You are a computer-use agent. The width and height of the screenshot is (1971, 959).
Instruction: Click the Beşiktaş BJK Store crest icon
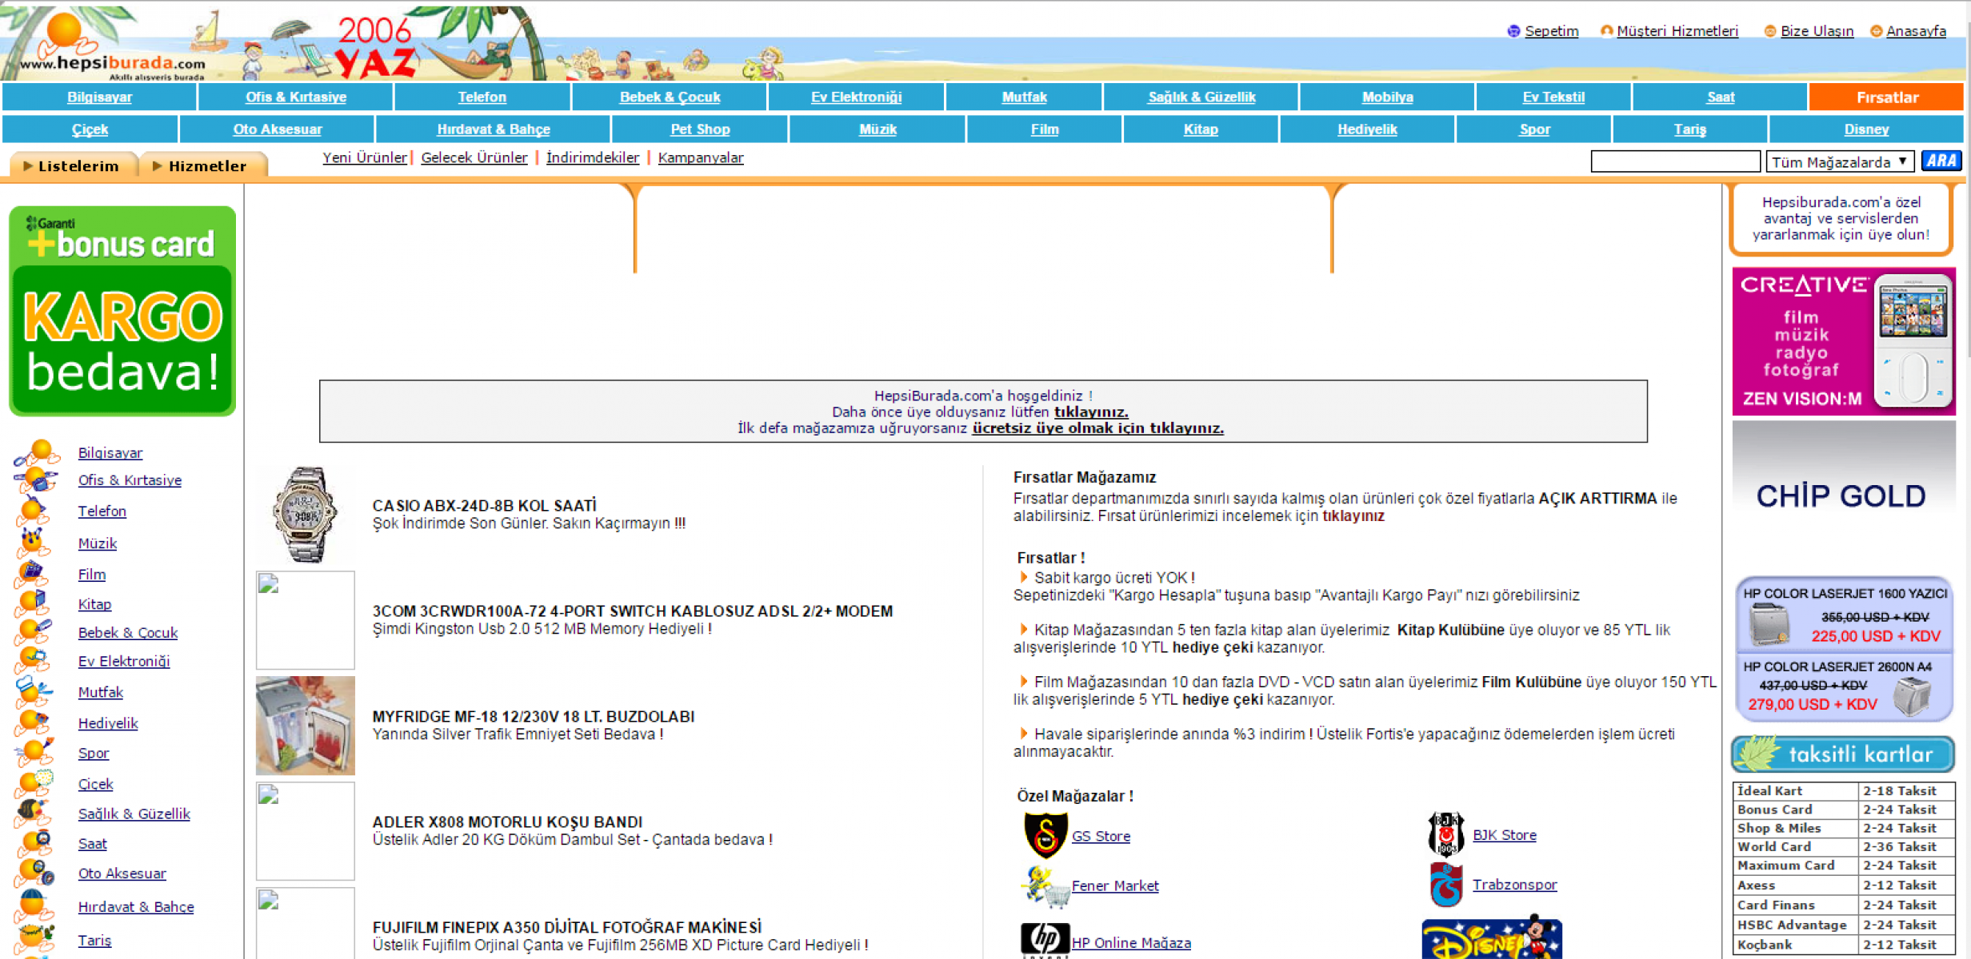point(1445,834)
